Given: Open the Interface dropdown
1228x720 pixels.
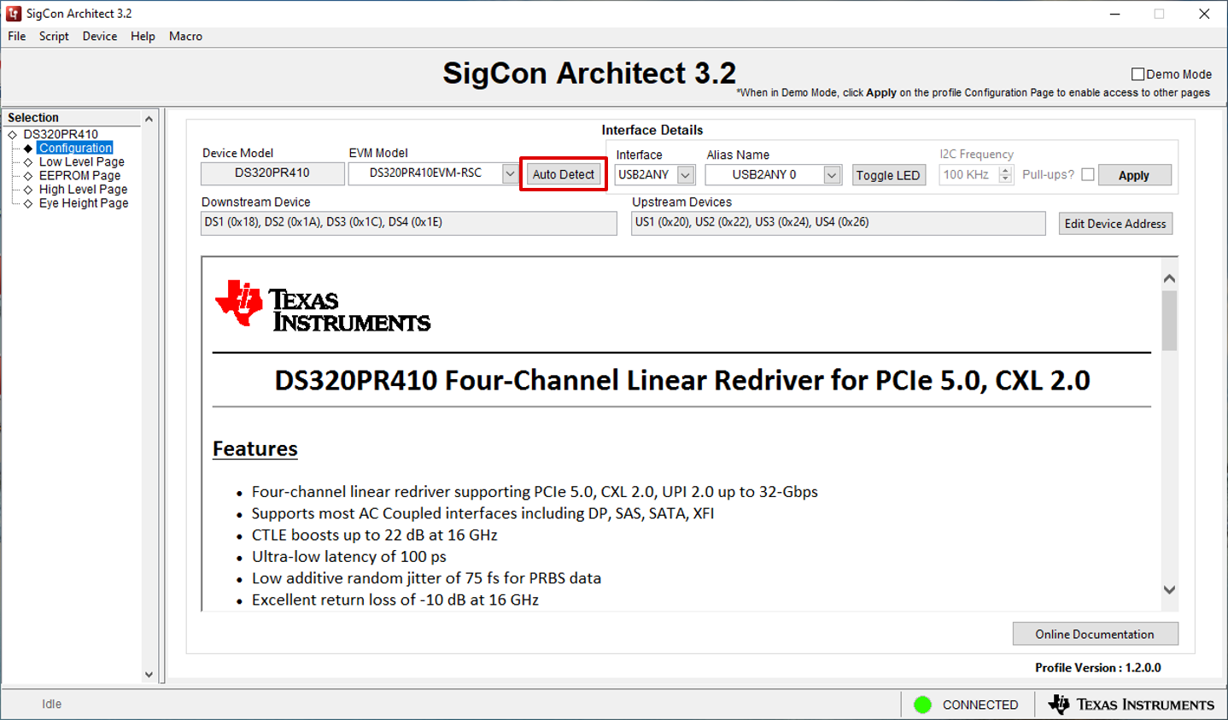Looking at the screenshot, I should [685, 175].
